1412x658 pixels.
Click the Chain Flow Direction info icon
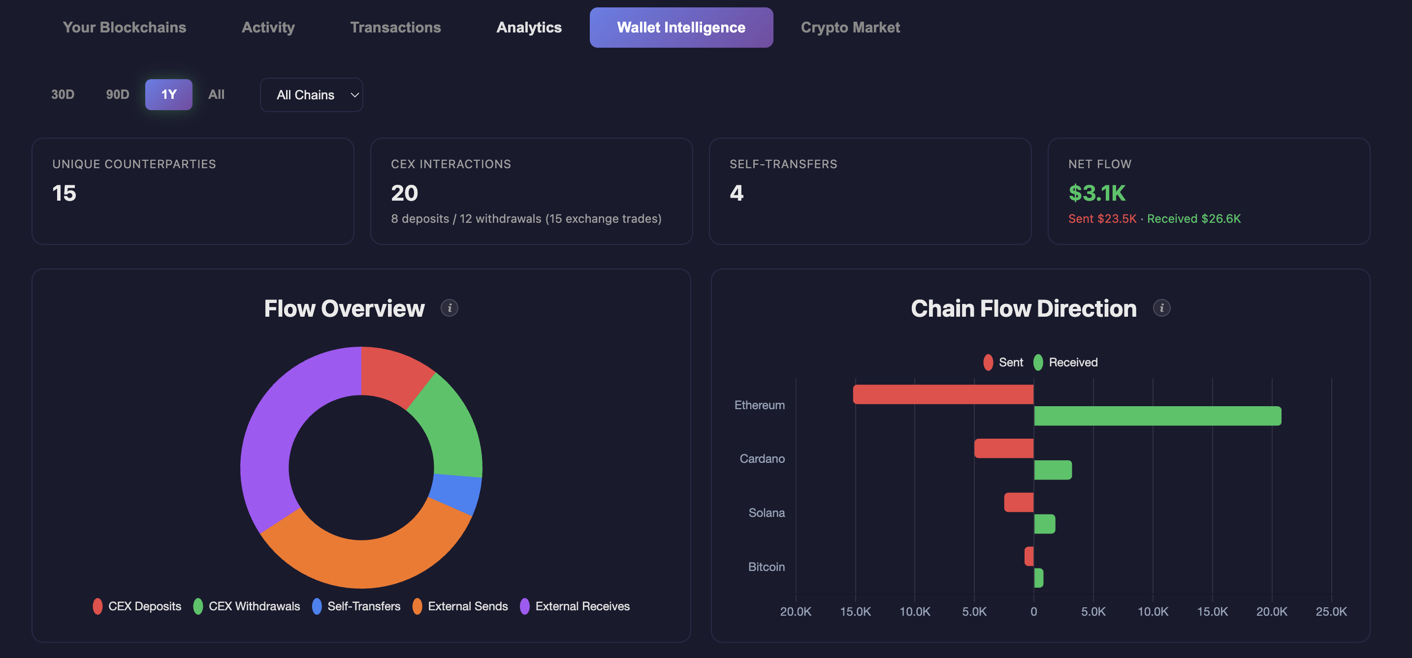point(1162,308)
